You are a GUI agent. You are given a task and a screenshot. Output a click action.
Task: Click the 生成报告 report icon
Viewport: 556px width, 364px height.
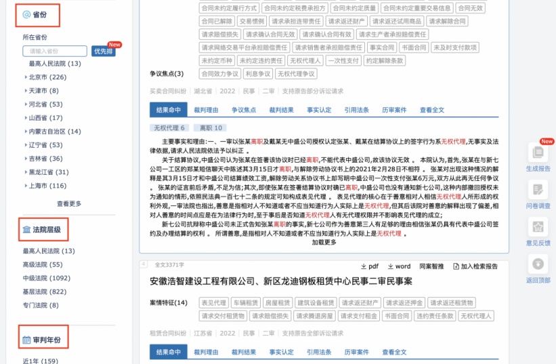(538, 153)
